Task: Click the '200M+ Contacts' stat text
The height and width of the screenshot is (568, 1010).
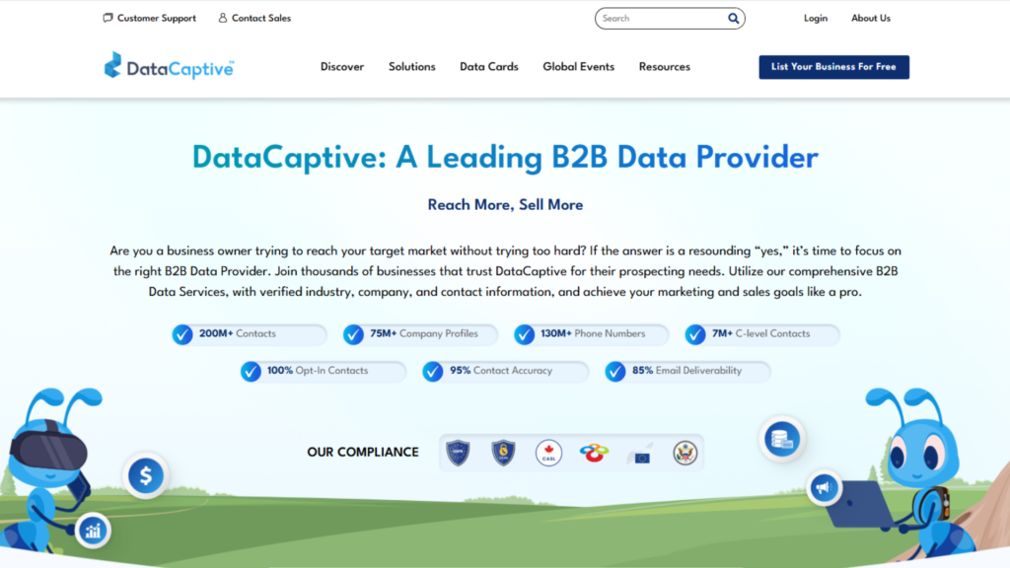Action: (x=237, y=333)
